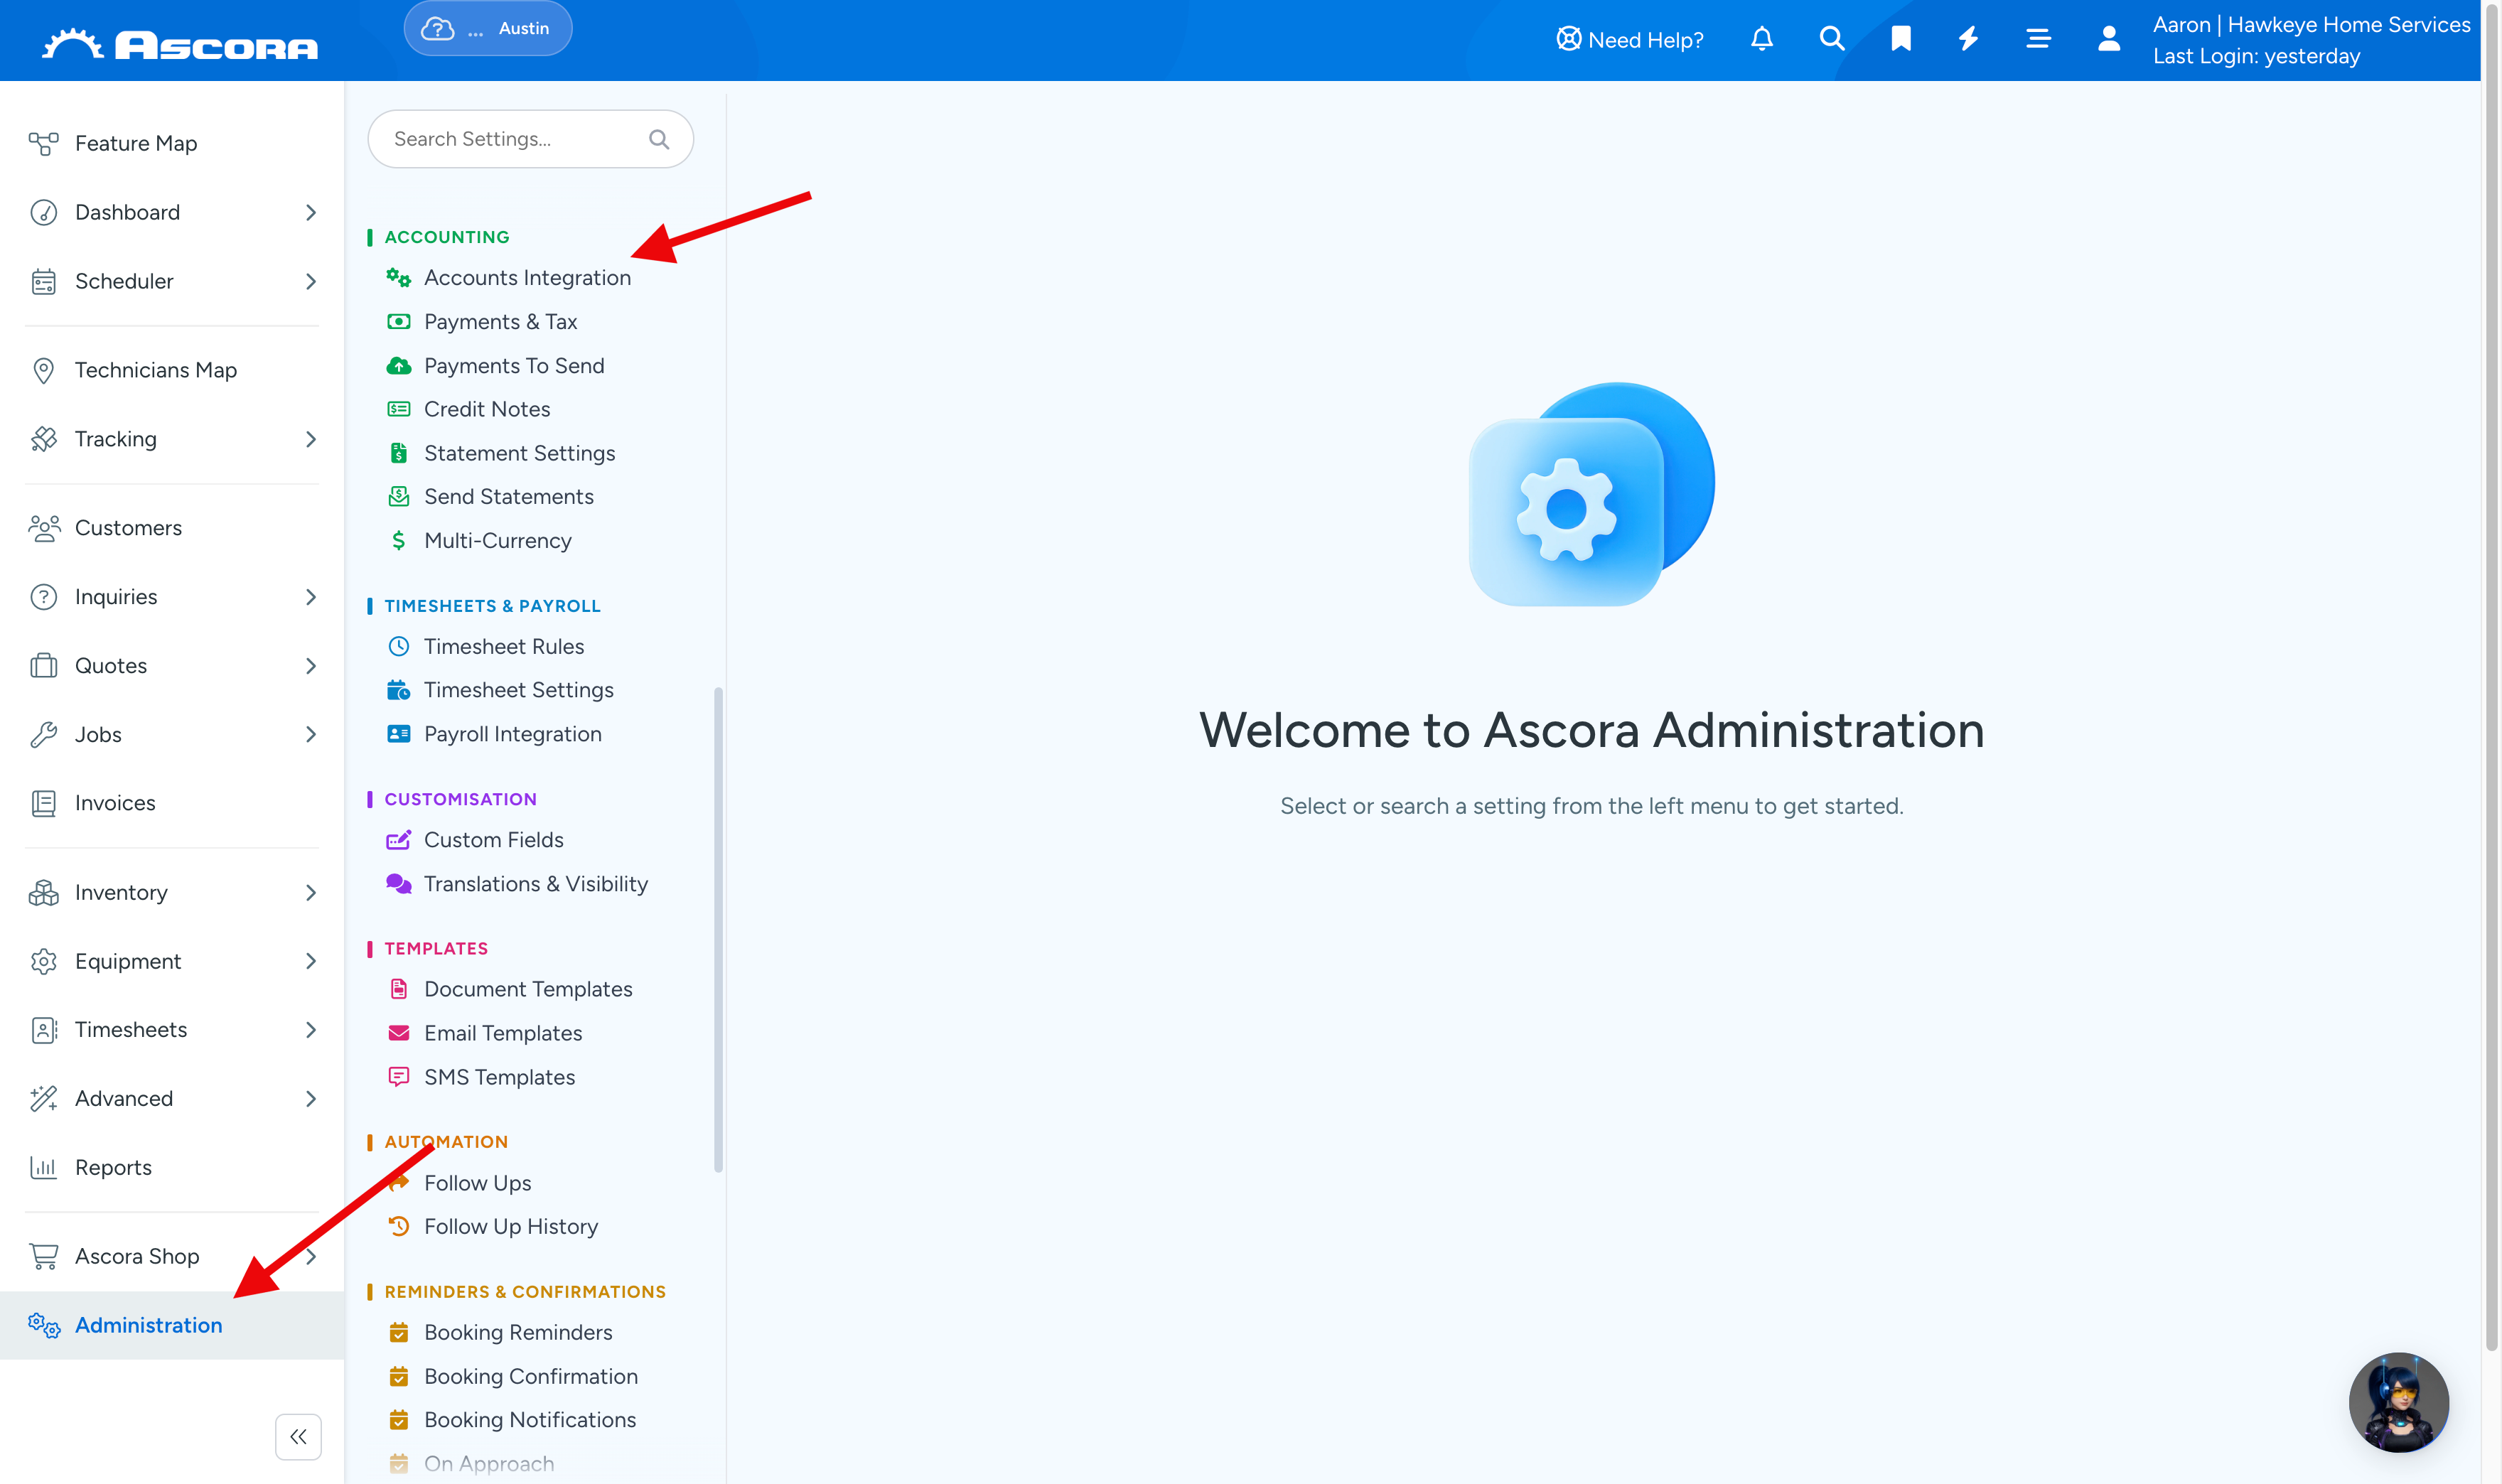Open the bookmark icon in top bar
The width and height of the screenshot is (2502, 1484).
point(1901,39)
